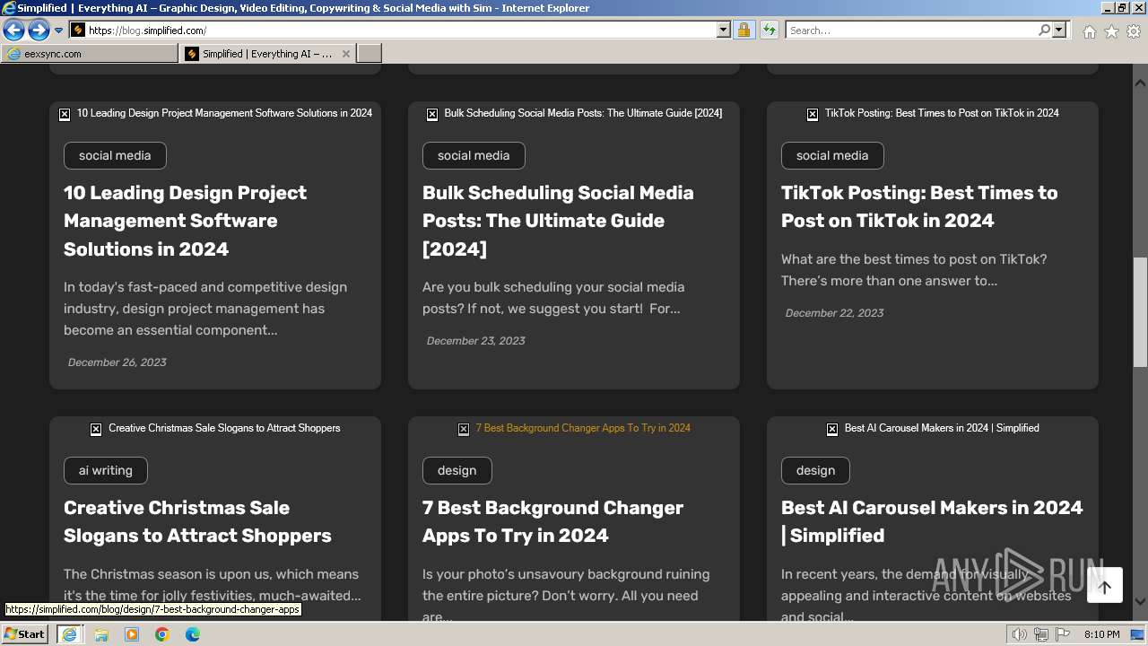
Task: Click excerpt Are you bulk scheduling your social media
Action: pyautogui.click(x=553, y=298)
